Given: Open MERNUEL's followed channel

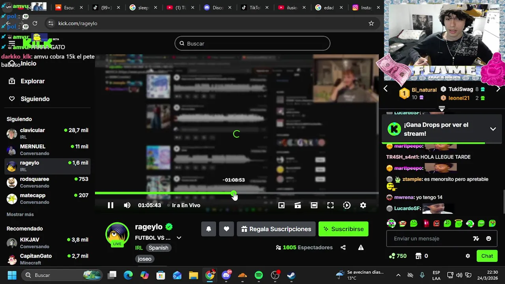Looking at the screenshot, I should [x=47, y=150].
